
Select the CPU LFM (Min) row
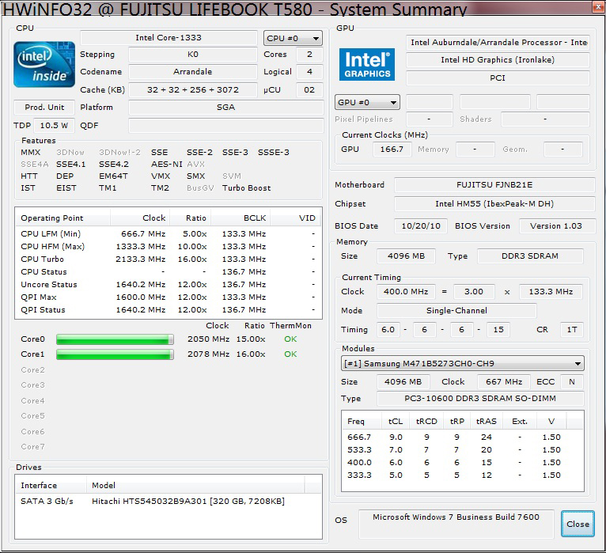[169, 234]
